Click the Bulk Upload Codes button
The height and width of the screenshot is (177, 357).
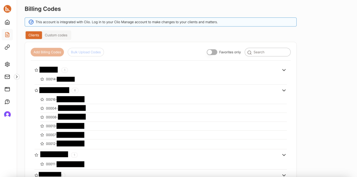(x=86, y=52)
